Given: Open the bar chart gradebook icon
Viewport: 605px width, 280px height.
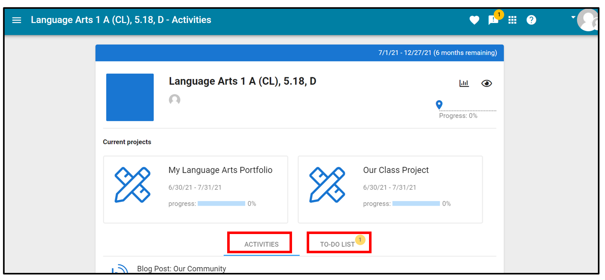Looking at the screenshot, I should coord(464,83).
